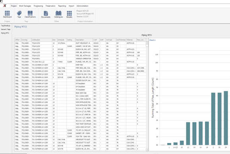Image resolution: width=230 pixels, height=154 pixels.
Task: Select the 76 Insulation description cell
Action: point(84,90)
